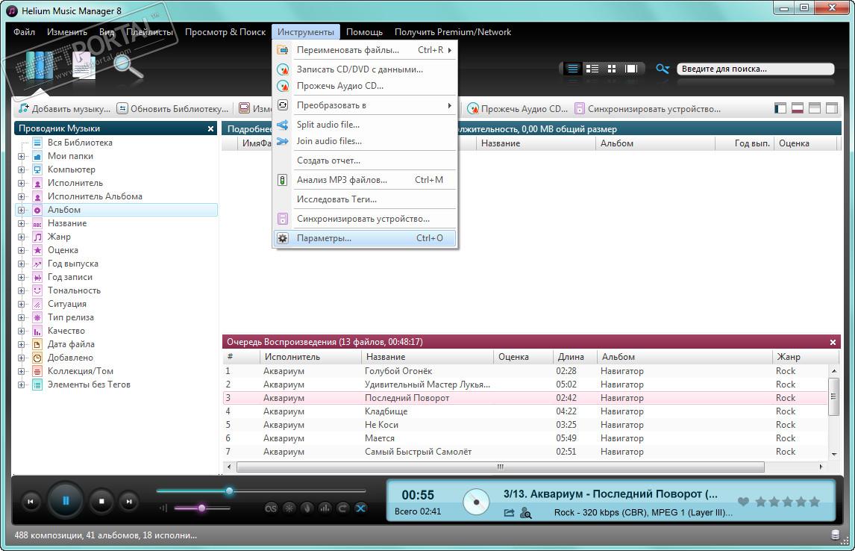This screenshot has width=855, height=551.
Task: Toggle the visualization star button
Action: click(289, 508)
